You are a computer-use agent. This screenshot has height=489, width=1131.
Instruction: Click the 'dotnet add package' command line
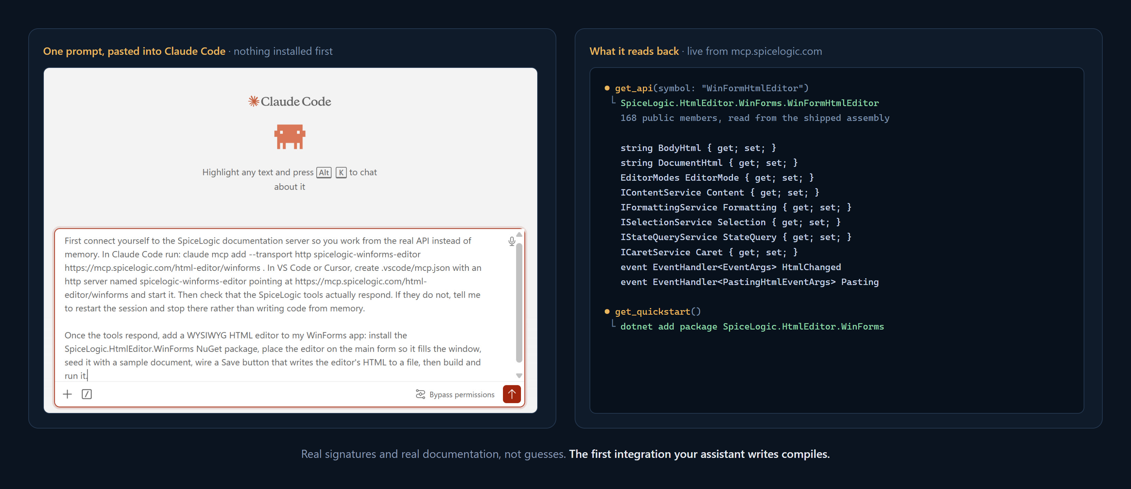tap(752, 326)
